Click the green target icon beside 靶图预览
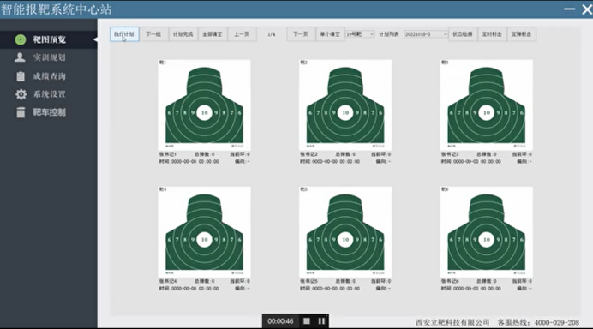The height and width of the screenshot is (329, 593). pyautogui.click(x=21, y=39)
